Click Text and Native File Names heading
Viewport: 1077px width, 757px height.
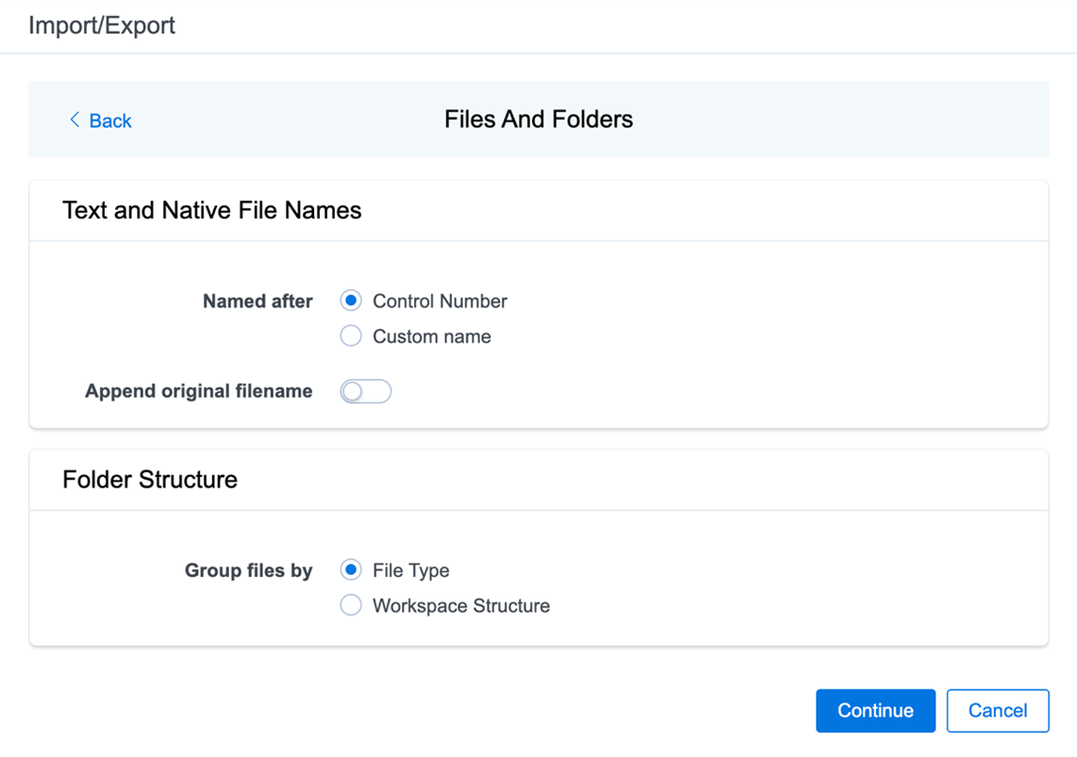211,210
